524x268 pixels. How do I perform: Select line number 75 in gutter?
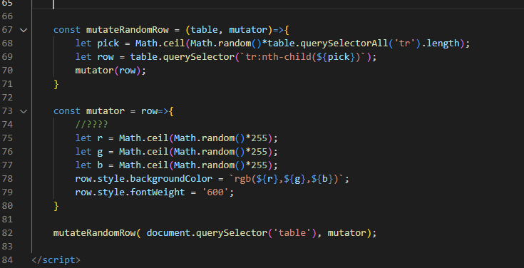click(x=7, y=138)
